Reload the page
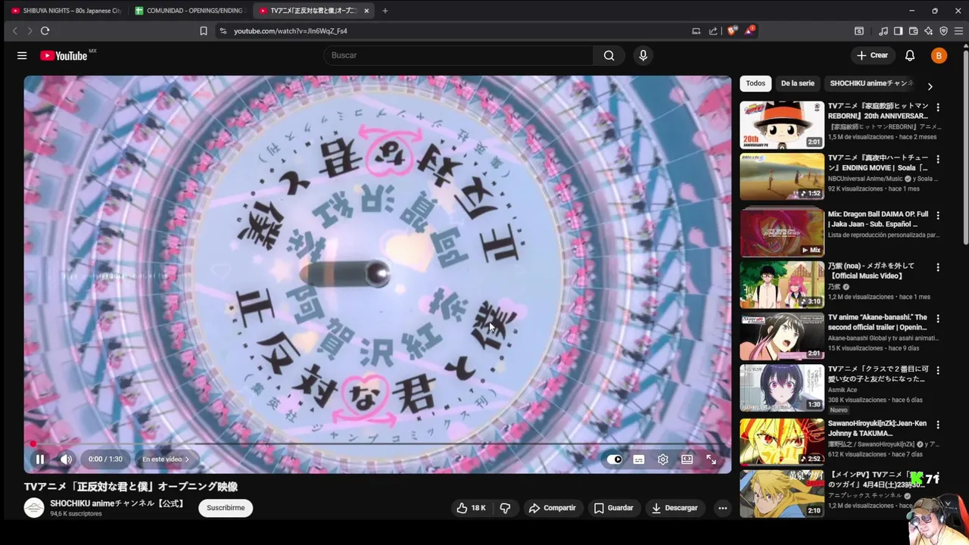 tap(45, 31)
